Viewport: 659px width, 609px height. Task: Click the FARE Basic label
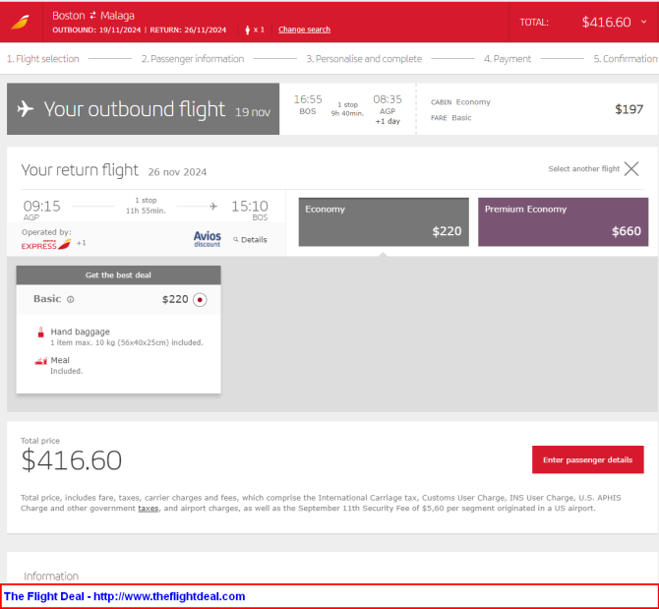(x=450, y=118)
